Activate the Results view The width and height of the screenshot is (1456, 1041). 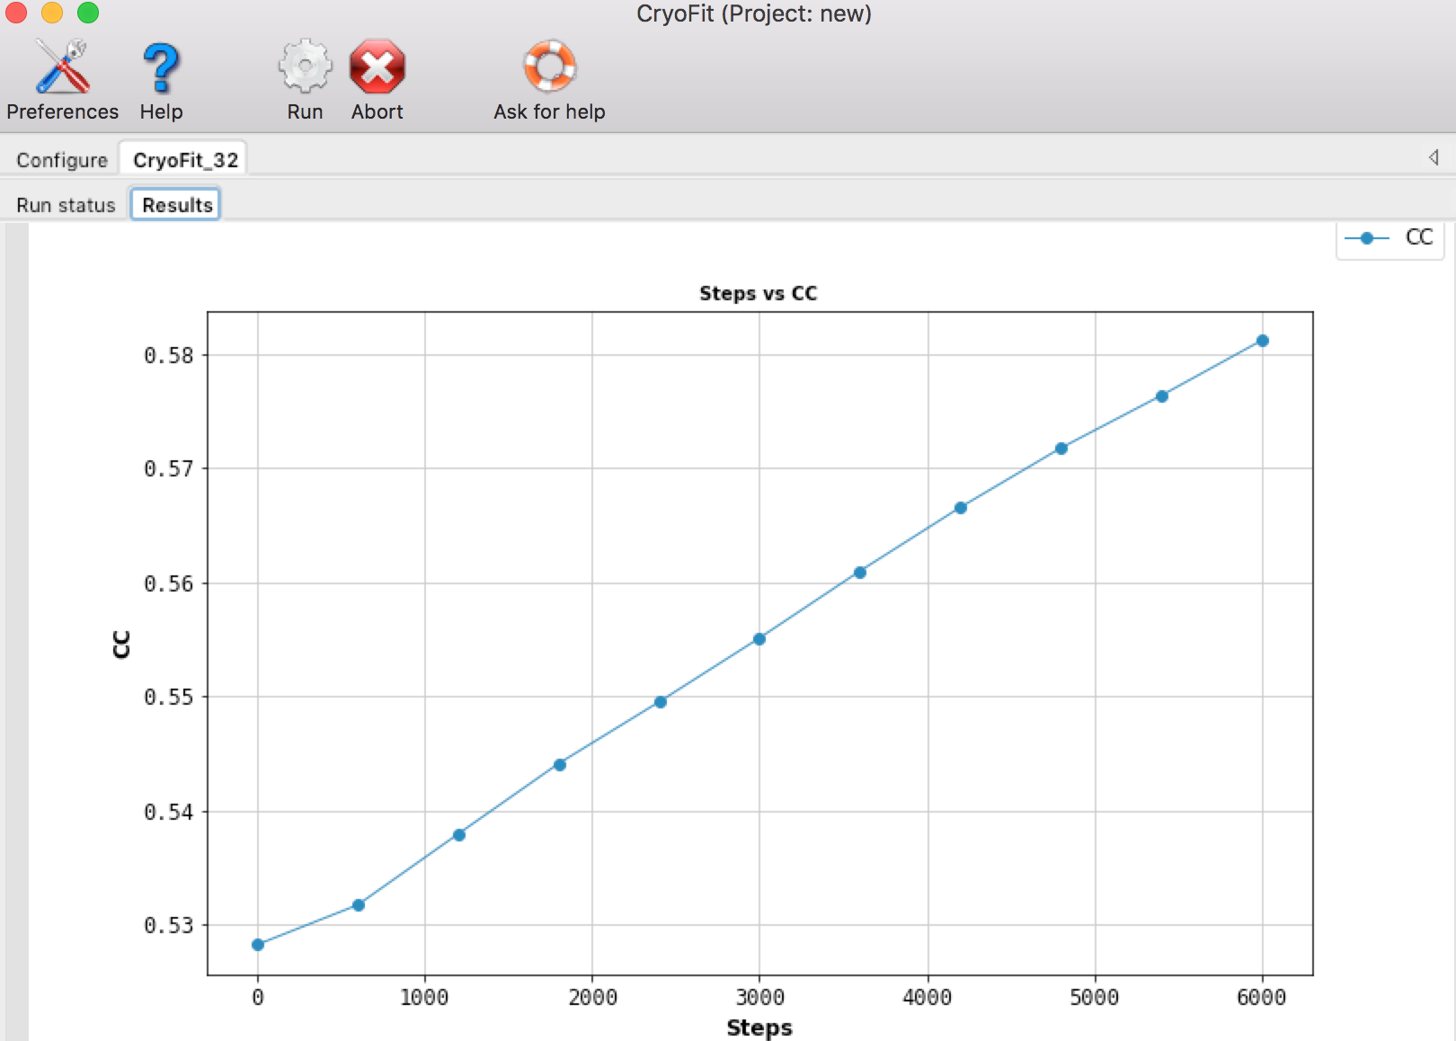175,204
